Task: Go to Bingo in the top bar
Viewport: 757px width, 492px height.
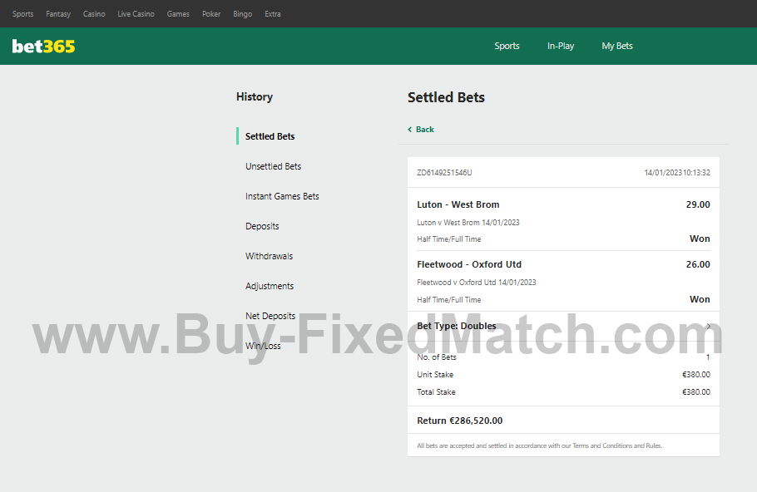Action: point(242,14)
